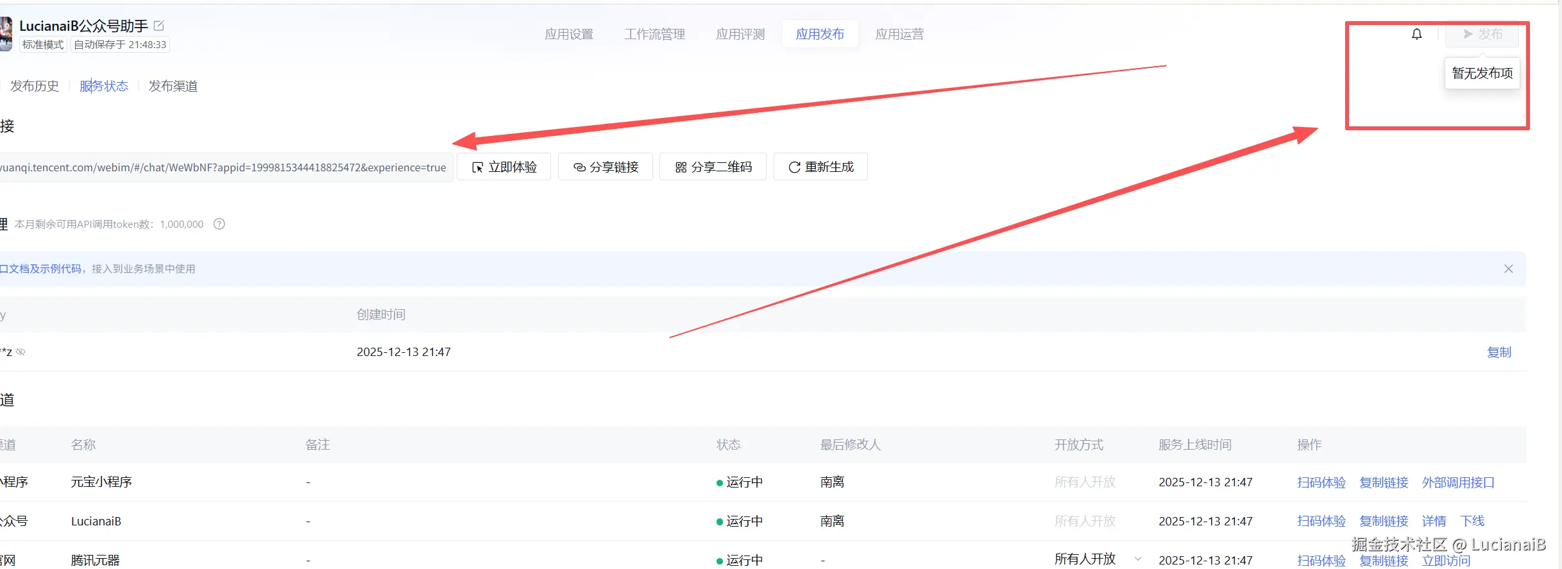Switch to 工作流管理 tab

click(x=655, y=34)
